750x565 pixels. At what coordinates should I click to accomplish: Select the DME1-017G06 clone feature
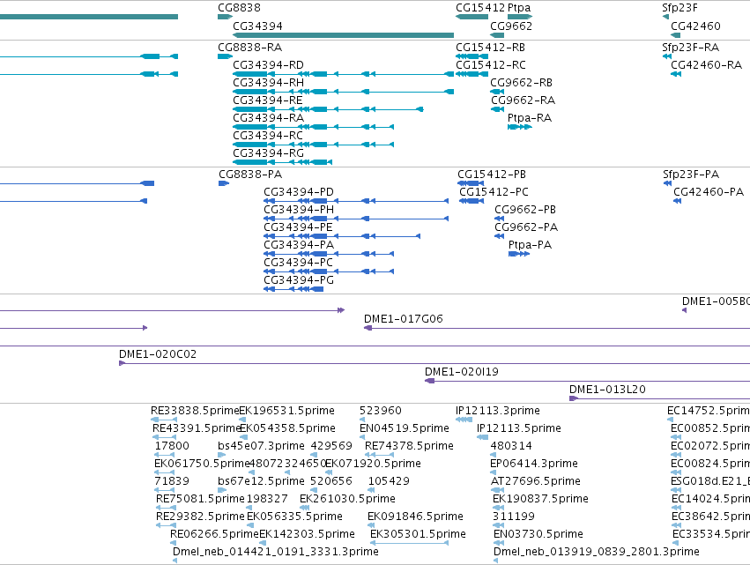[404, 318]
